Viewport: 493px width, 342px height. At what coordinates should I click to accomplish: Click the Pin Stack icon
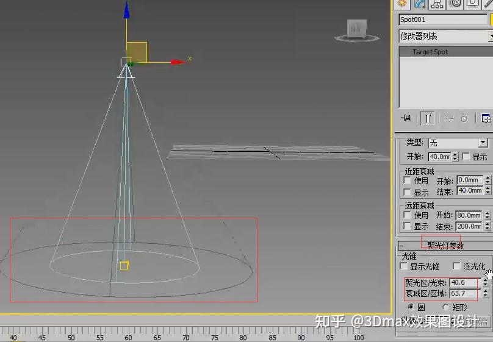coord(406,118)
